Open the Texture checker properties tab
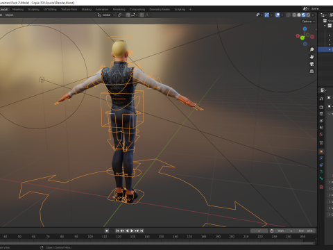Viewport: 333px width, 250px height. pos(321,187)
